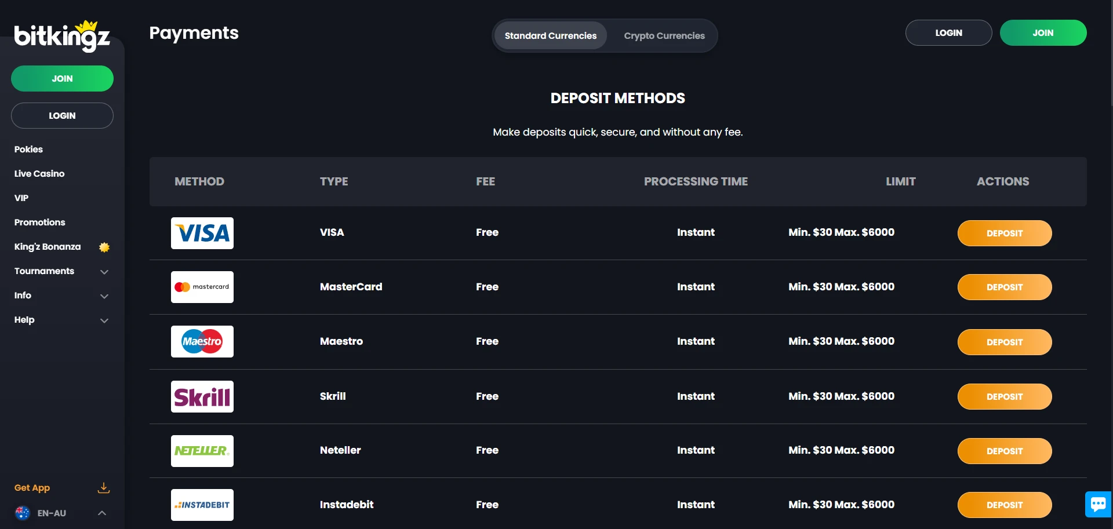The height and width of the screenshot is (529, 1113).
Task: Click the PROCESSING TIME column header
Action: coord(696,181)
